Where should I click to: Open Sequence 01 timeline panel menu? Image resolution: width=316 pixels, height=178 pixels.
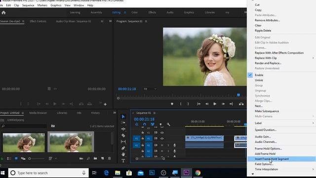[x=155, y=113]
